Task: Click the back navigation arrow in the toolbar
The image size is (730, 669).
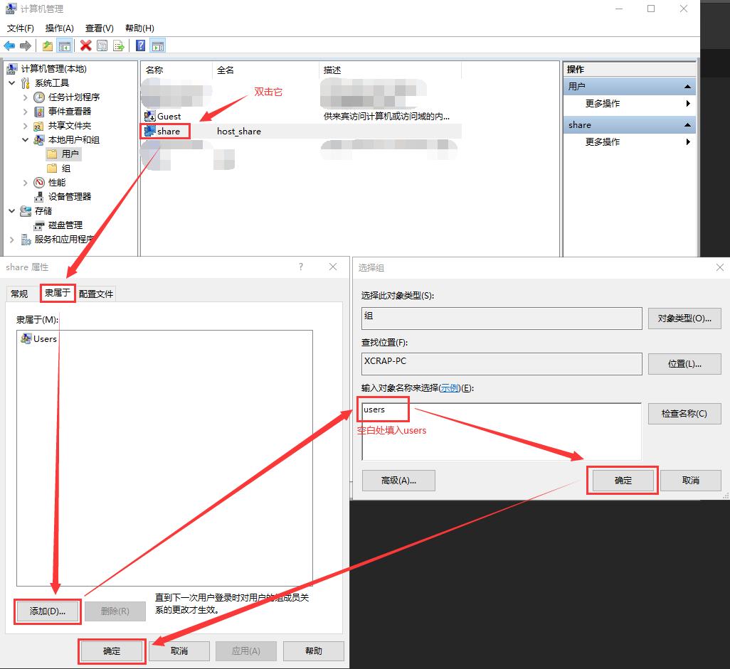Action: pos(10,45)
